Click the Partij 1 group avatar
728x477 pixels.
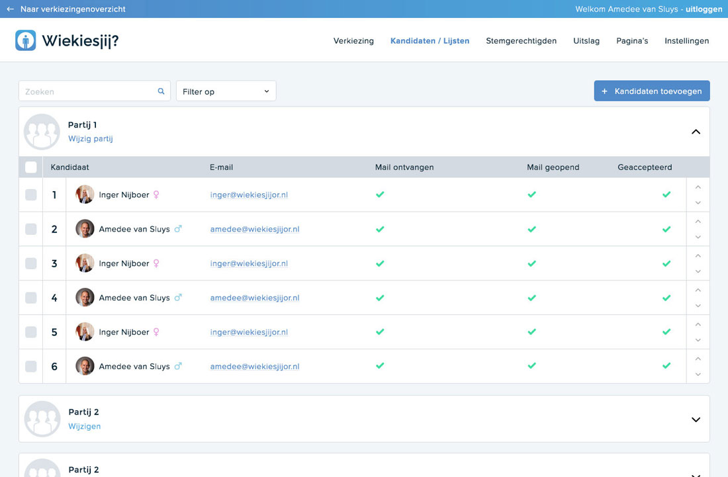(42, 132)
